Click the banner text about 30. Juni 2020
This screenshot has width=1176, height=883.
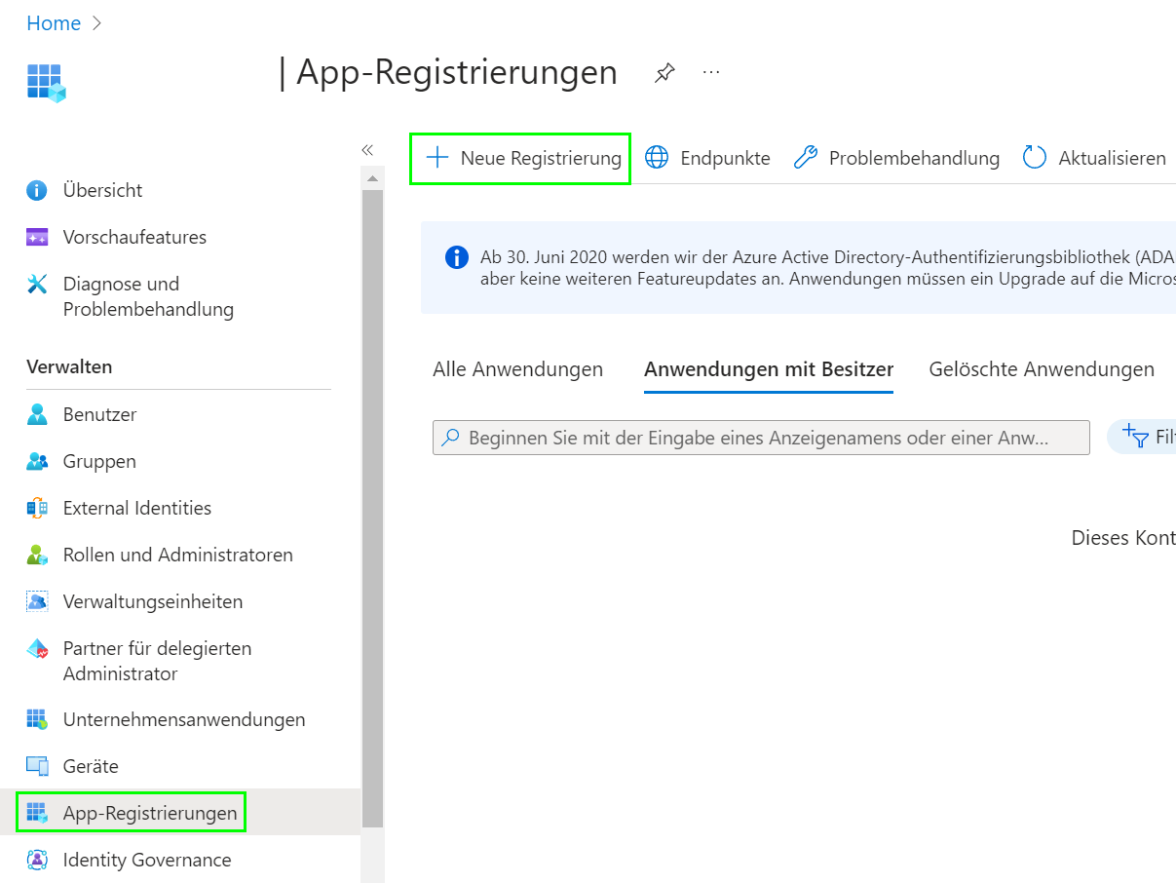coord(827,268)
